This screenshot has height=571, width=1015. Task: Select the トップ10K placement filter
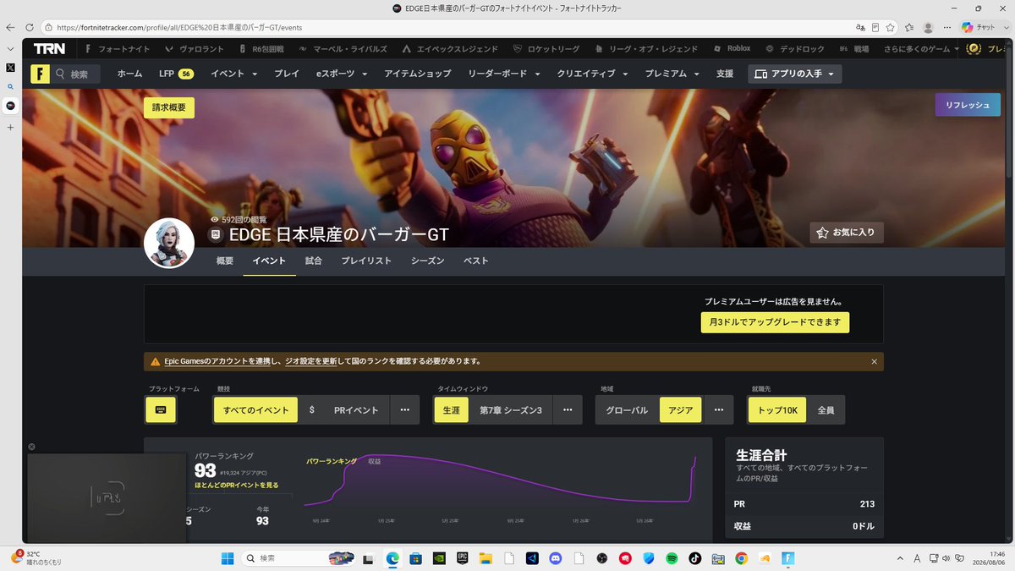[777, 410]
